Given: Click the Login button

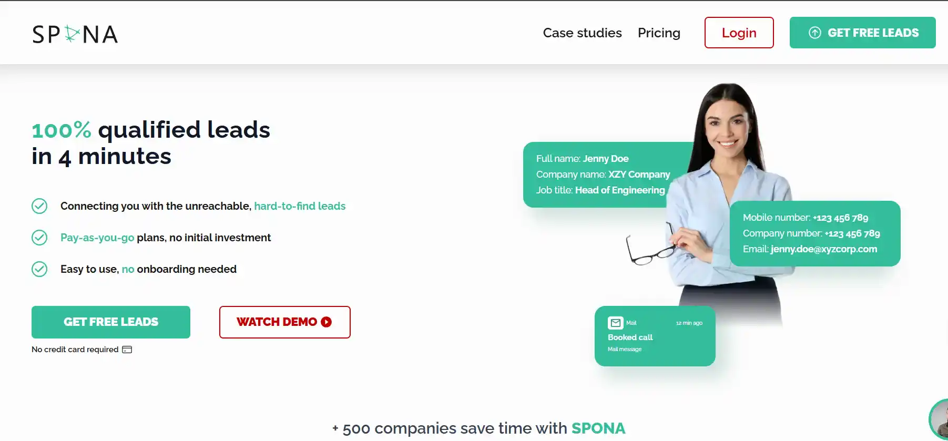Looking at the screenshot, I should click(x=739, y=33).
